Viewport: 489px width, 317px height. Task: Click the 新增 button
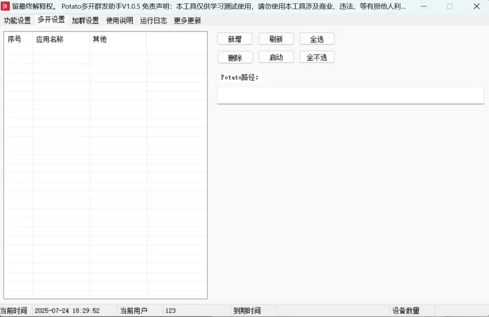pyautogui.click(x=235, y=39)
